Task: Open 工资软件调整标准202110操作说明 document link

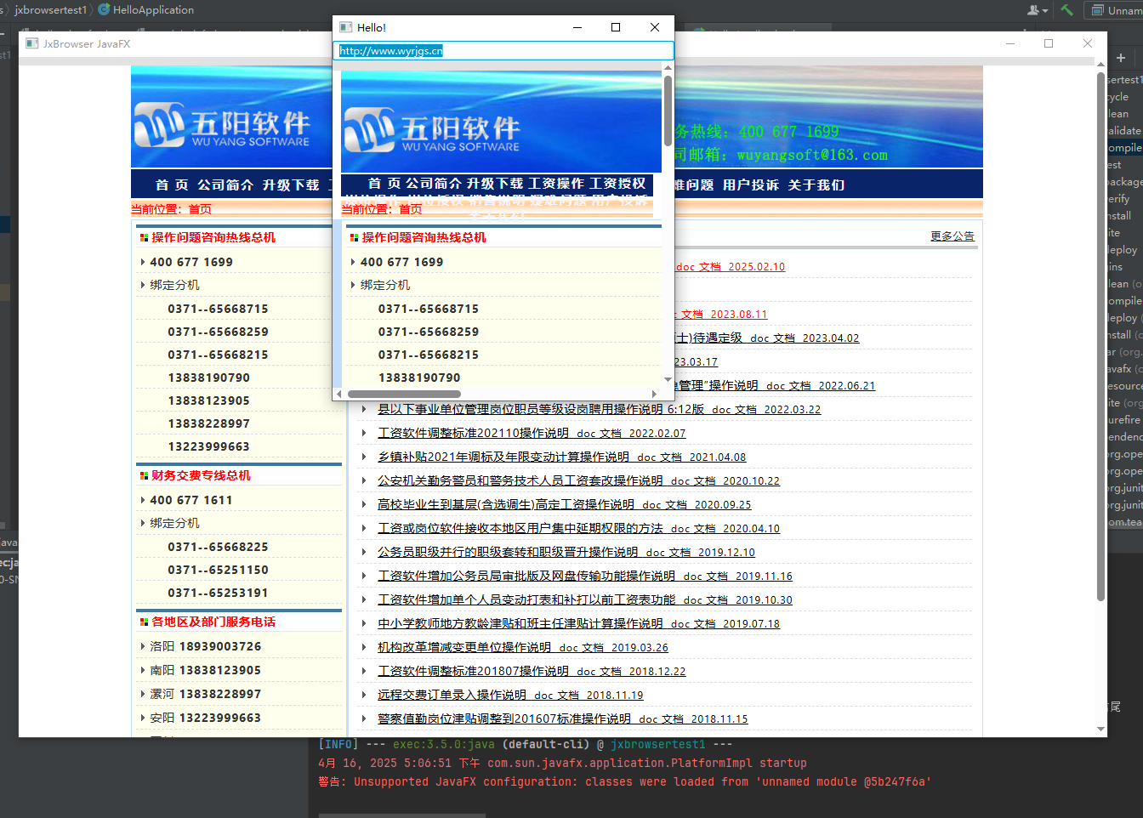Action: [532, 433]
